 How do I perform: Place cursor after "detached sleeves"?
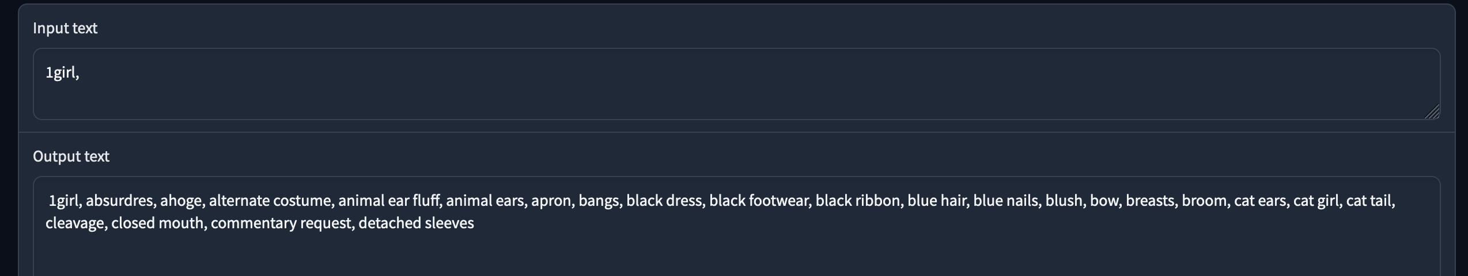point(475,223)
